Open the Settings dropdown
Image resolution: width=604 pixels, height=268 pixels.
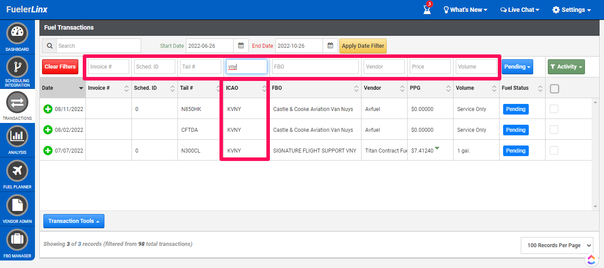tap(572, 10)
